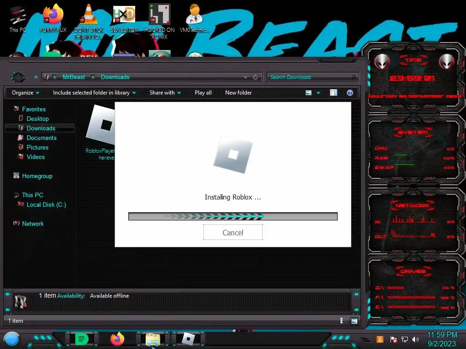Open Firefox from the taskbar
466x349 pixels.
pos(117,339)
